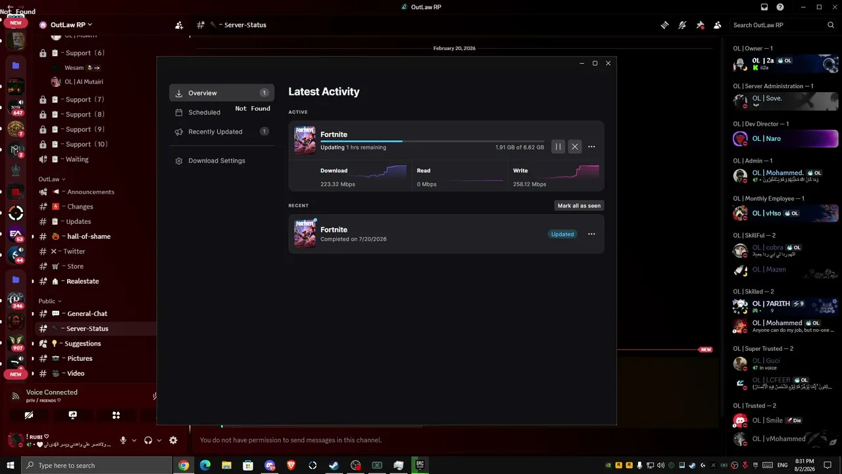
Task: Open member OL | Naro profile
Action: click(785, 139)
